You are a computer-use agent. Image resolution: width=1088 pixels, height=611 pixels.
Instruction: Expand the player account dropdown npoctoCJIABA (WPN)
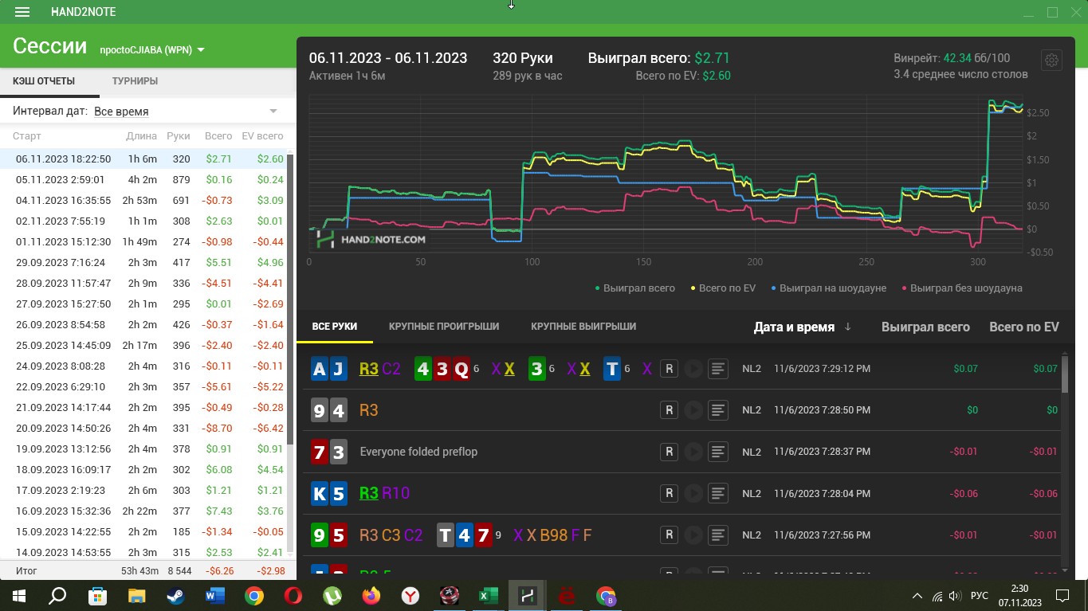pyautogui.click(x=152, y=49)
